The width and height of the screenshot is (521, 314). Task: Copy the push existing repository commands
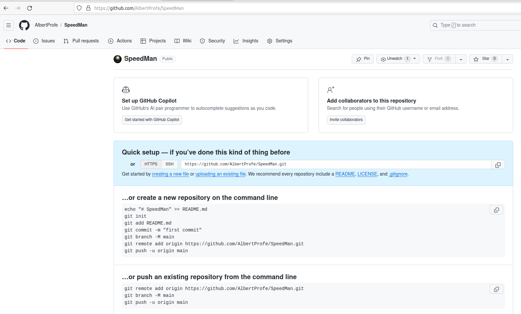coord(496,289)
